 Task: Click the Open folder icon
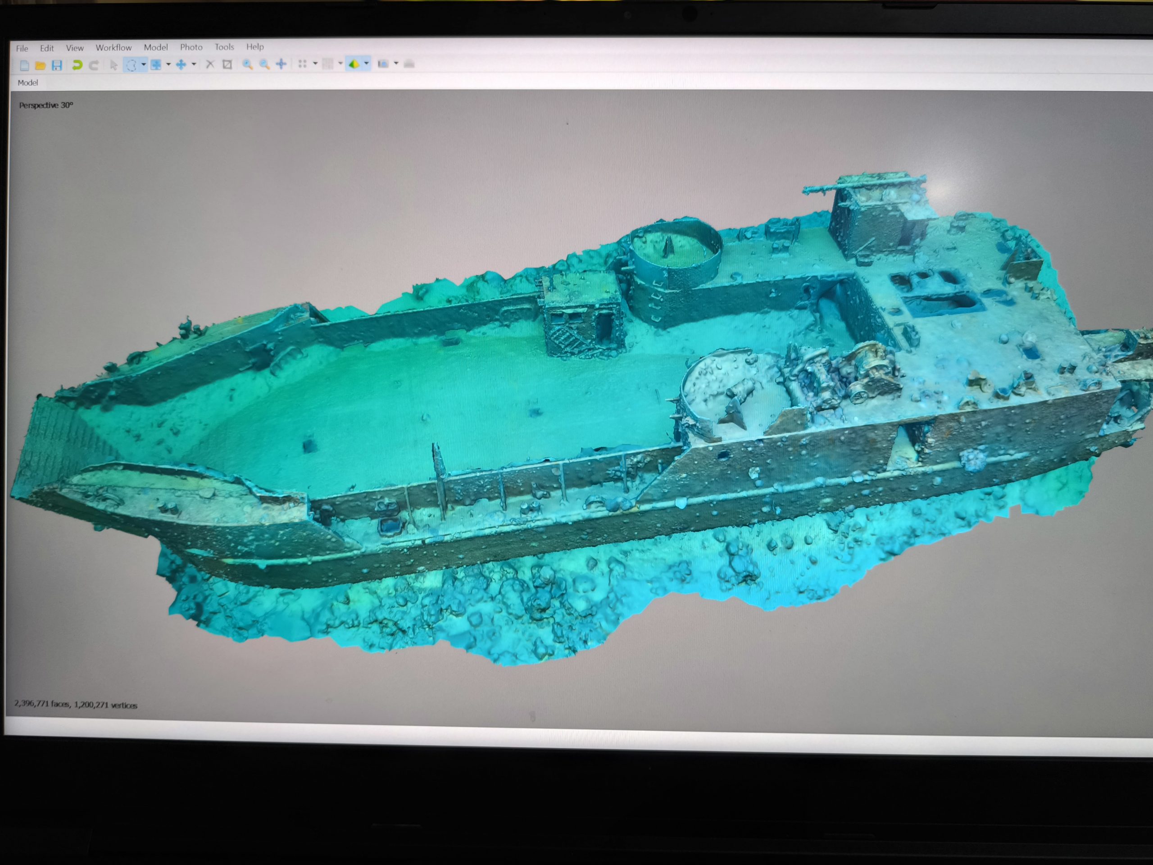click(x=40, y=65)
